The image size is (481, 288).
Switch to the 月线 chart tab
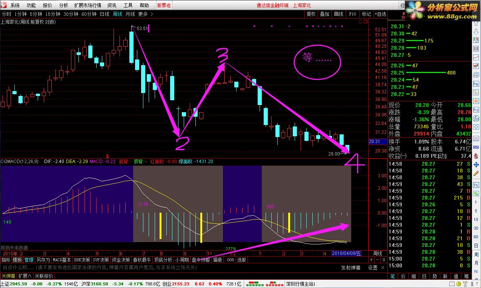click(130, 14)
